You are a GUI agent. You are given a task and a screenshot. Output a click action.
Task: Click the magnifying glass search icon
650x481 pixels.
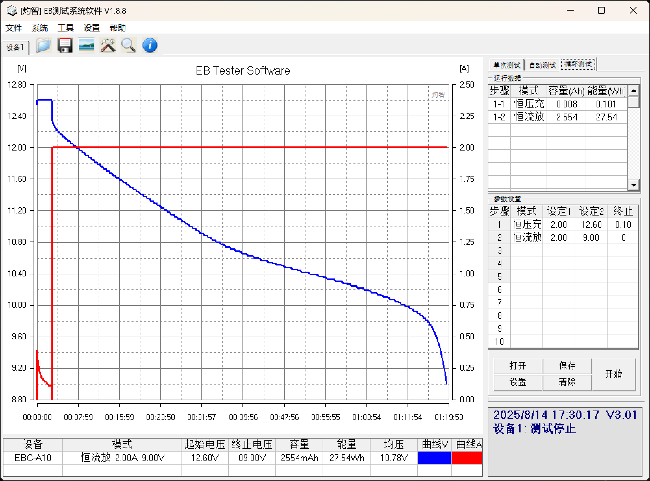pyautogui.click(x=129, y=45)
